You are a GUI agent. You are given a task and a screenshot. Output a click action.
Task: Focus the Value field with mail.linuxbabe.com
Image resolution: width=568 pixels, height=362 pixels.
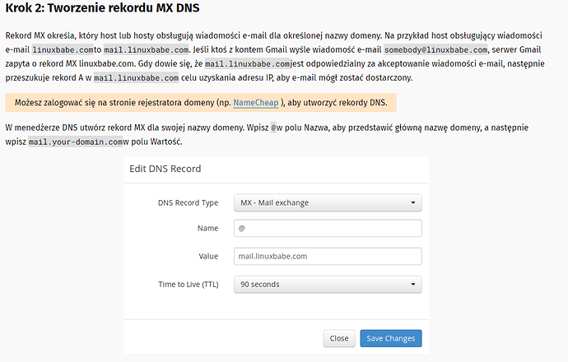328,256
